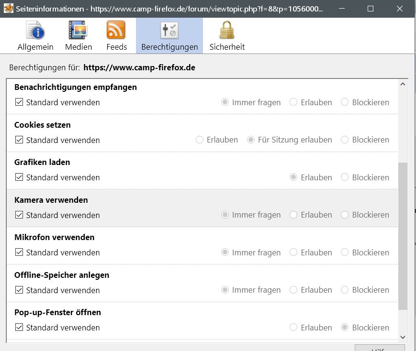Maximize the Seiteninformationen window
Screen dimensions: 416x351
(371, 9)
